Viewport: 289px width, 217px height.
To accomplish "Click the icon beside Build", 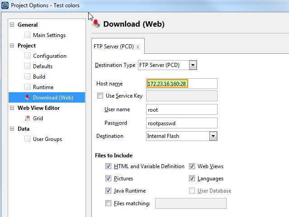I will pyautogui.click(x=28, y=76).
